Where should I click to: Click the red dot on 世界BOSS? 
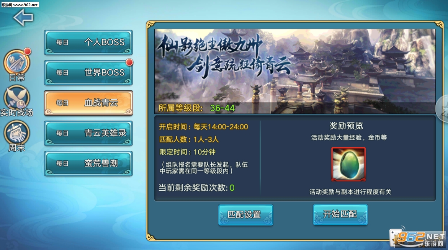coord(129,62)
